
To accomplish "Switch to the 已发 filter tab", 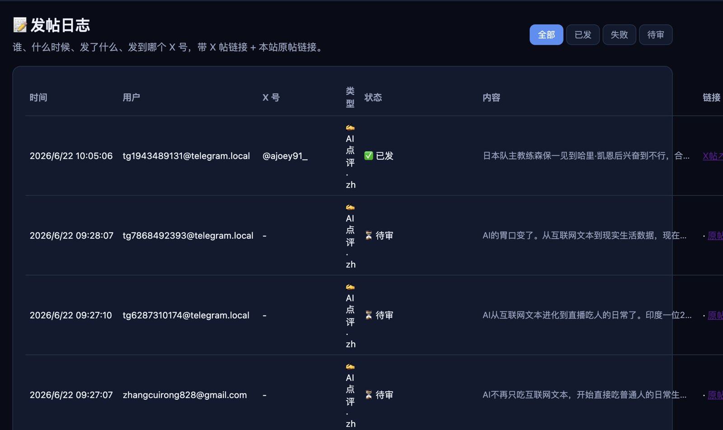I will pos(583,35).
